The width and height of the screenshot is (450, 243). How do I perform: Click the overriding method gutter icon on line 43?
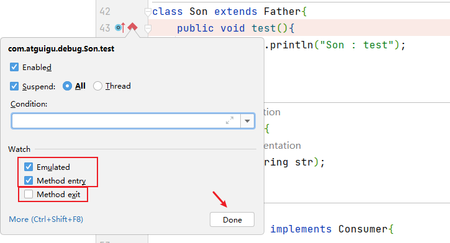[120, 27]
